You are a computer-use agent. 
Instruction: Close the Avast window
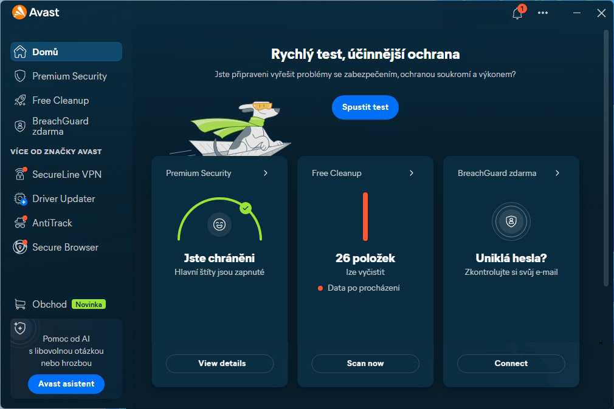(601, 13)
